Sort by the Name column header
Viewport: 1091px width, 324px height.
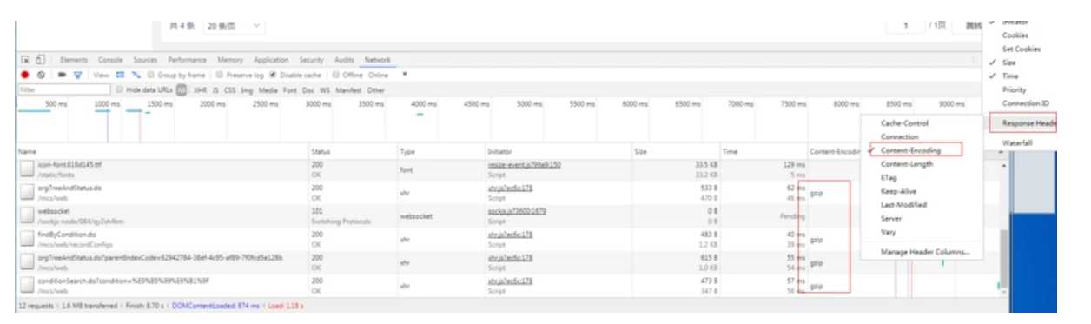162,151
